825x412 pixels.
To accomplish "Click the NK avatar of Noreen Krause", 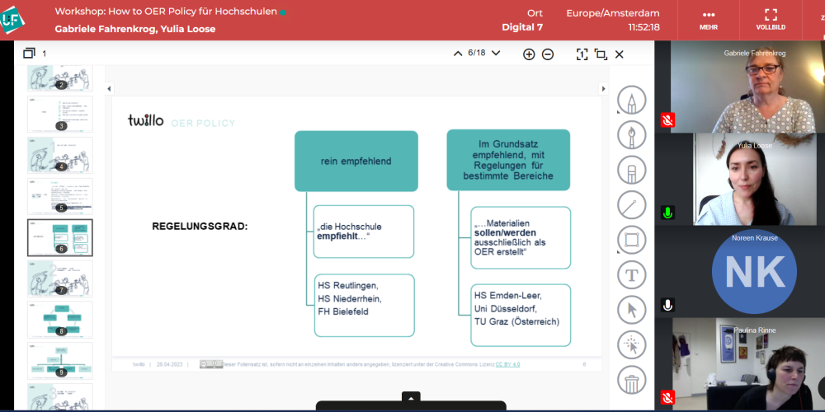I will [754, 272].
